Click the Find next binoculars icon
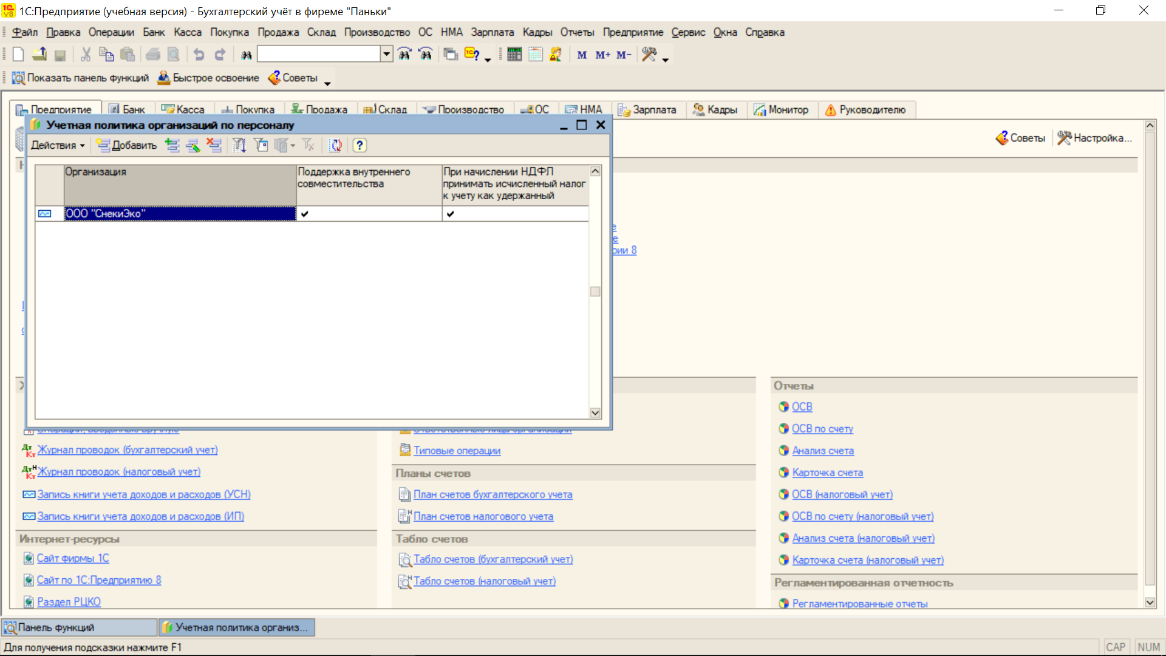Image resolution: width=1166 pixels, height=656 pixels. (x=404, y=55)
